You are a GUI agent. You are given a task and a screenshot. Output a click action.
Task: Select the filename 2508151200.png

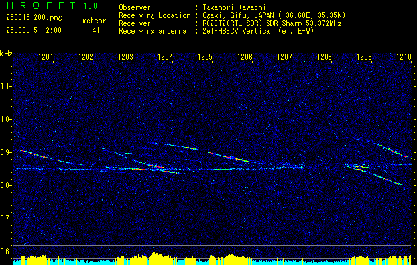(x=34, y=18)
